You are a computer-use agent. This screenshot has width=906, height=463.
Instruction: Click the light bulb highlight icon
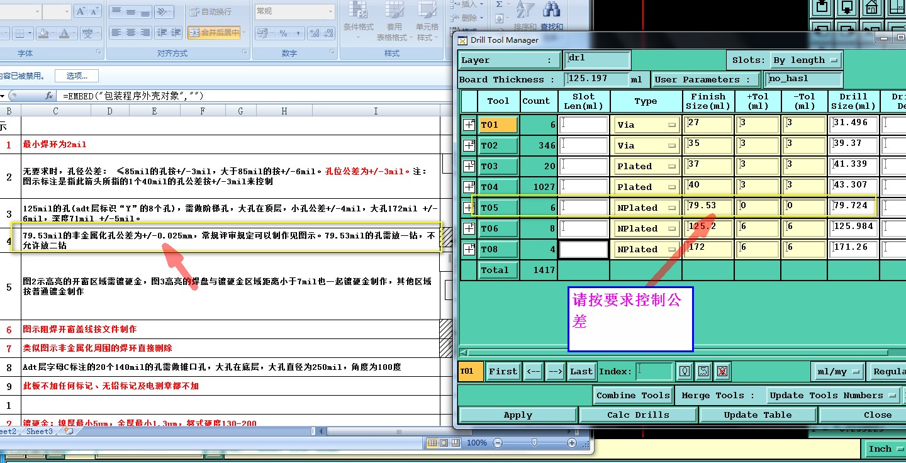pos(685,371)
